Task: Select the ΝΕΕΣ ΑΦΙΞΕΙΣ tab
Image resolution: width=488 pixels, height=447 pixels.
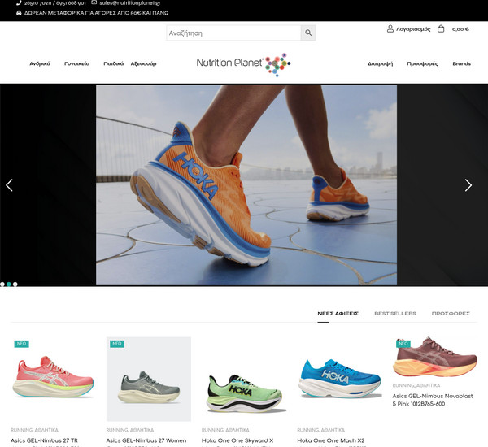Action: click(x=338, y=314)
